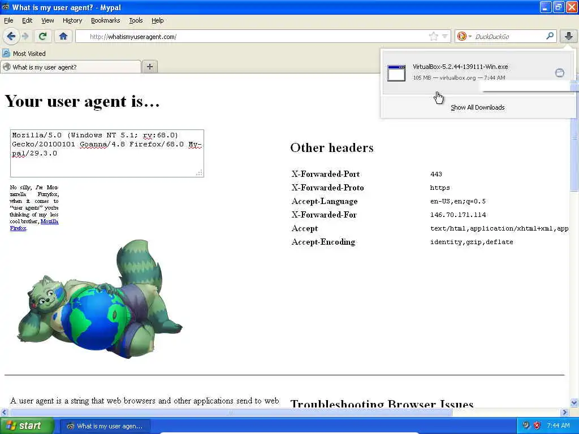Viewport: 579px width, 434px height.
Task: Click the X-Forwarded-Proto value https
Action: click(x=440, y=188)
